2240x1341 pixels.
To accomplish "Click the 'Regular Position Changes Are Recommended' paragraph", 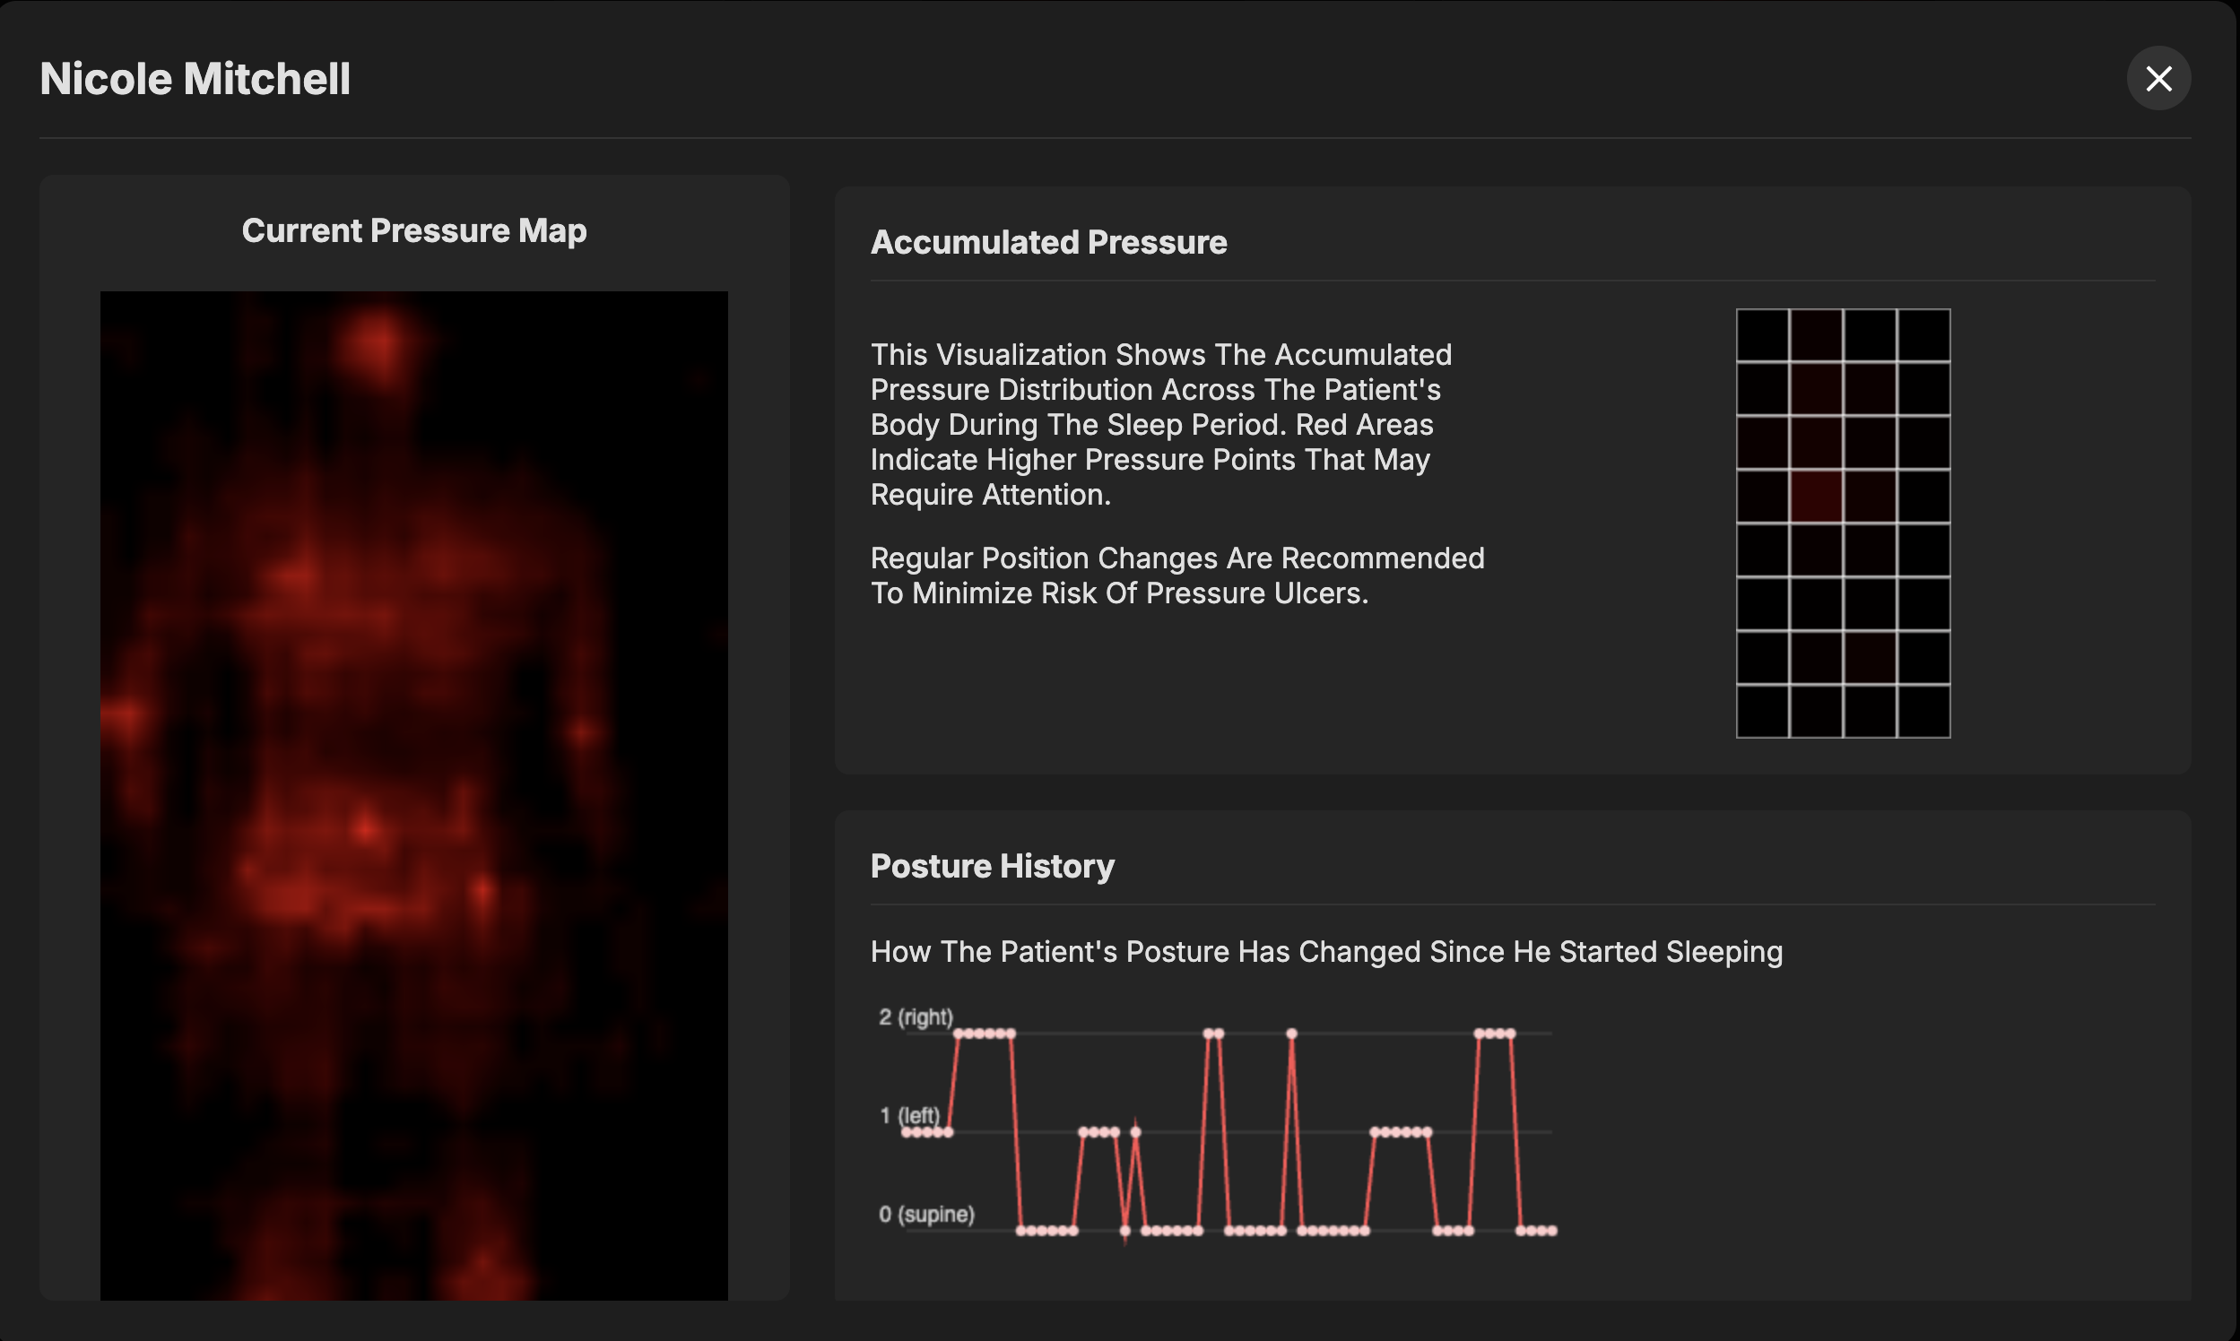I will [1177, 575].
